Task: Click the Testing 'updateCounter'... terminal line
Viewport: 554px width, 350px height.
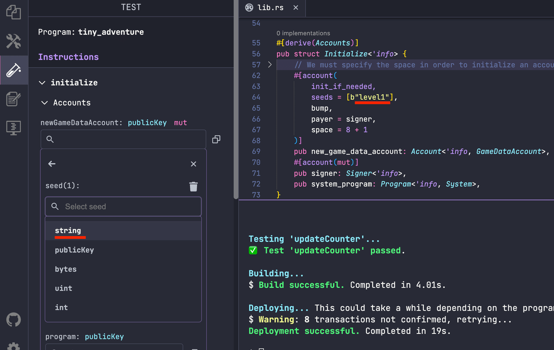Action: 314,239
